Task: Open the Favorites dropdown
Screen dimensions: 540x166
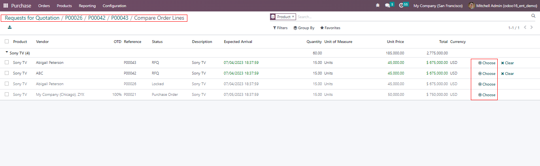Action: click(x=330, y=28)
